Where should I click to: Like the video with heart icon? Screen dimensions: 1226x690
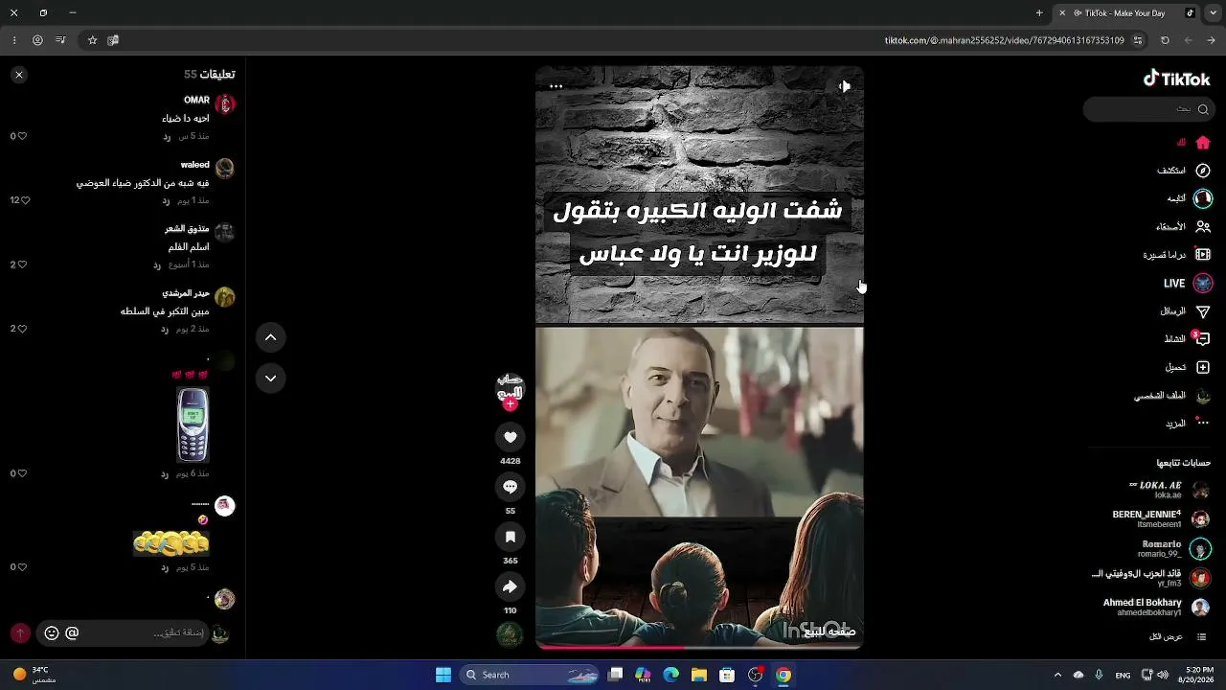click(x=511, y=437)
